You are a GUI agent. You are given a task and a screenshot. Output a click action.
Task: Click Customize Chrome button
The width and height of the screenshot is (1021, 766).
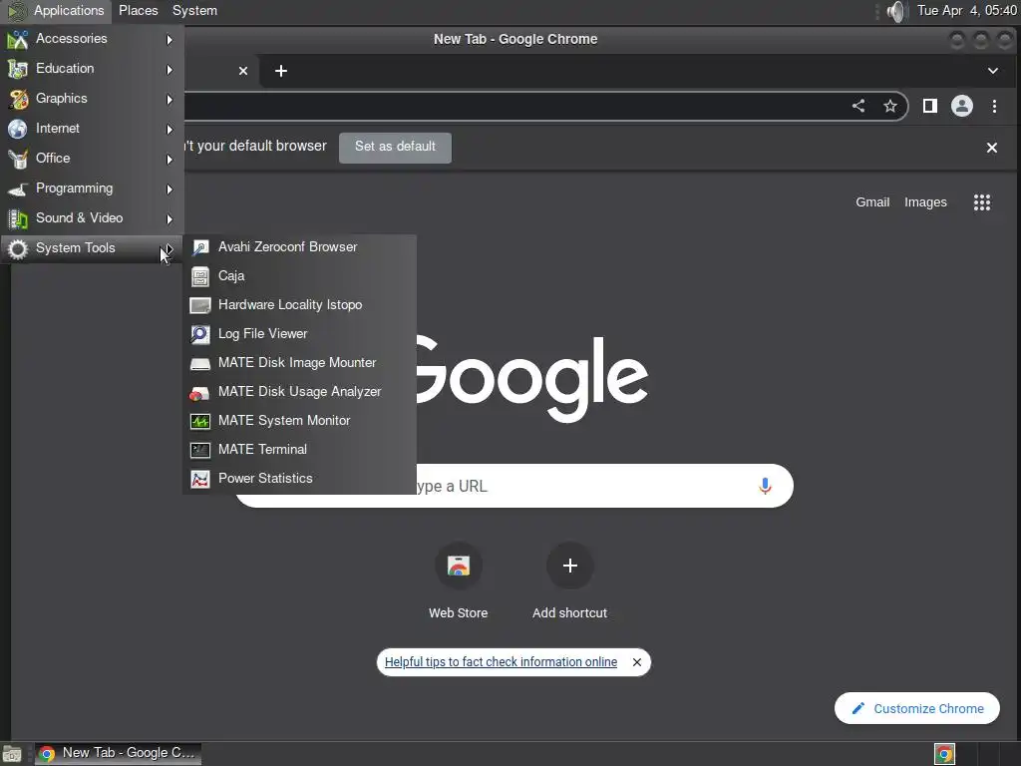click(x=917, y=709)
